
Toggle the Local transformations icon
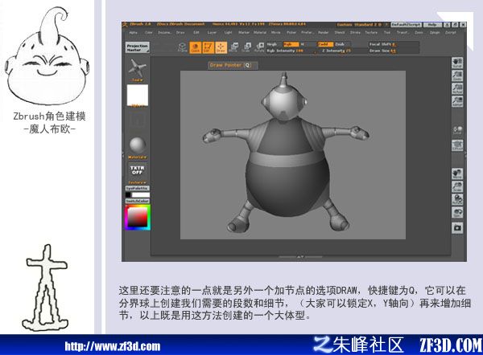tap(457, 129)
